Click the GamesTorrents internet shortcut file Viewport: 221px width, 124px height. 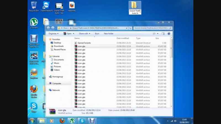point(84,43)
